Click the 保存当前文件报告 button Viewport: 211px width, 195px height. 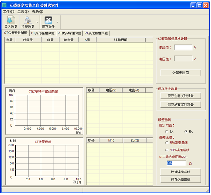pos(181,96)
